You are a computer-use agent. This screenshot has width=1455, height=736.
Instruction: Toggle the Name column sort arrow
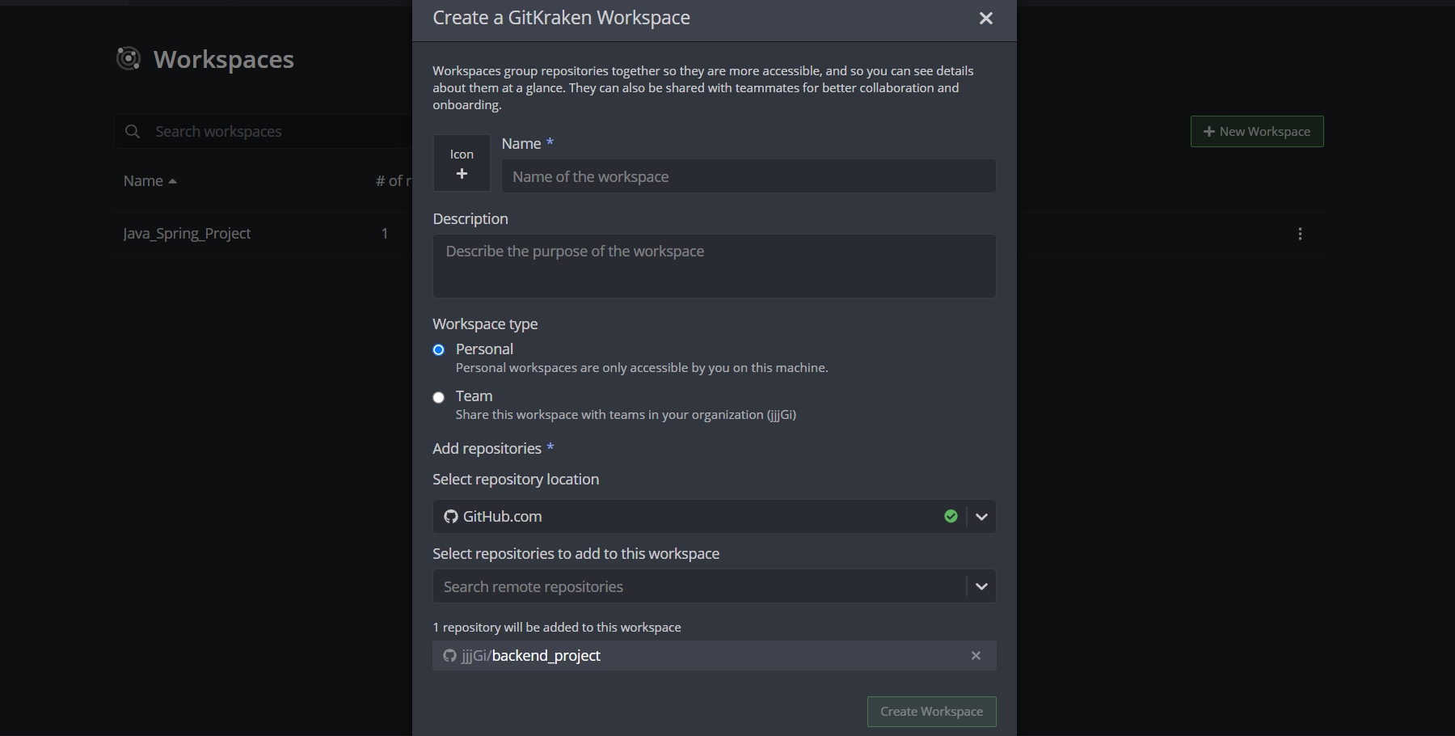coord(172,180)
